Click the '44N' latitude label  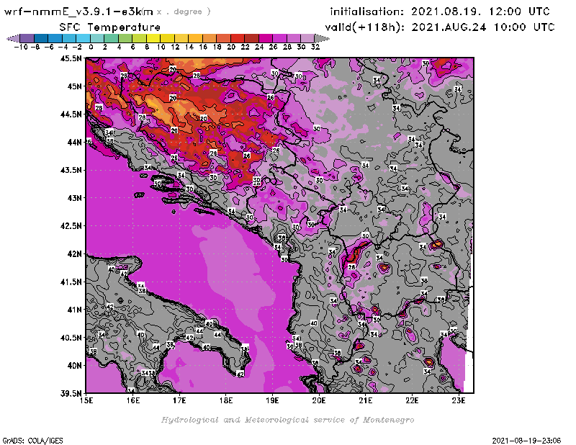pyautogui.click(x=75, y=142)
